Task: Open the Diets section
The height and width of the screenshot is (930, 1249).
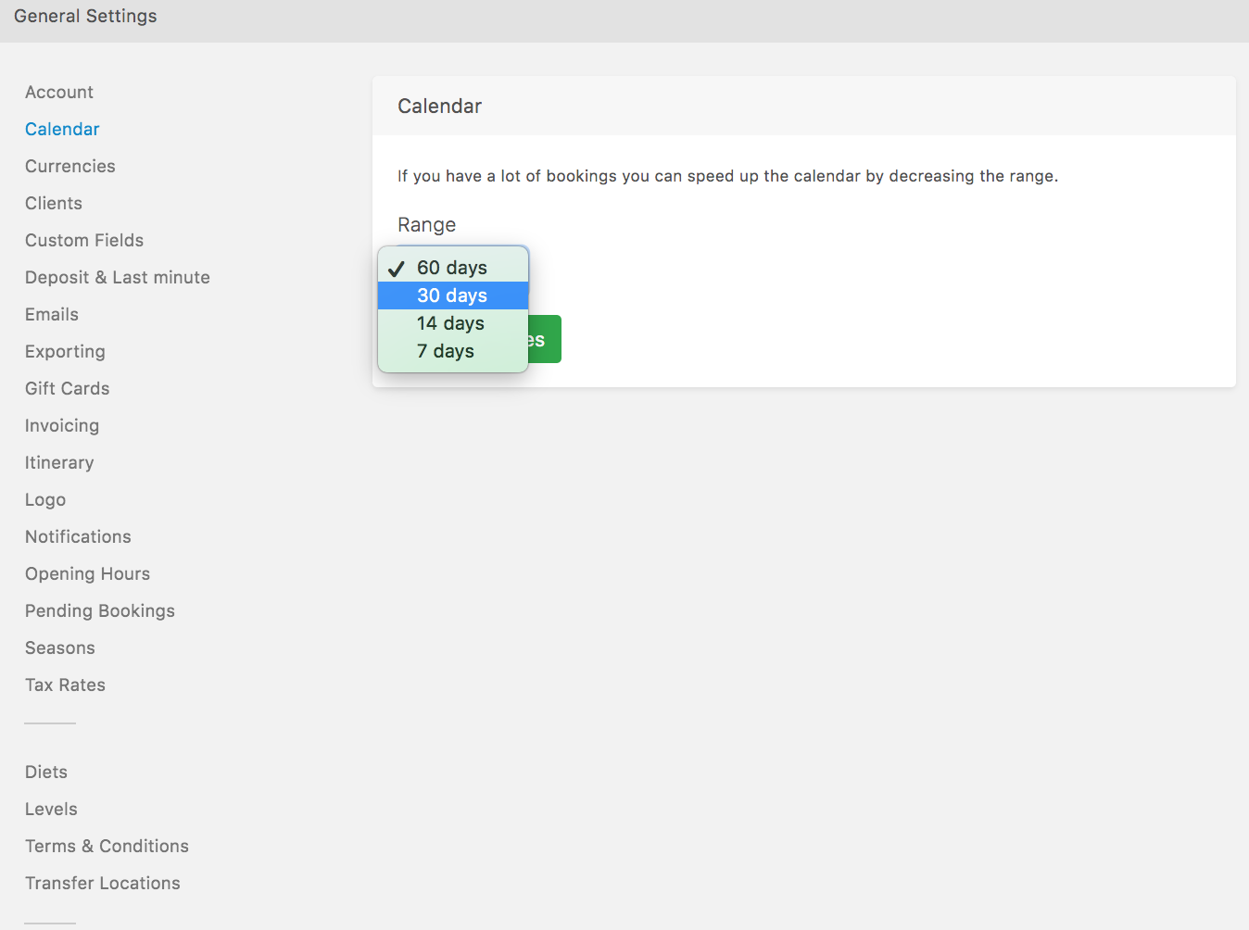Action: (46, 772)
